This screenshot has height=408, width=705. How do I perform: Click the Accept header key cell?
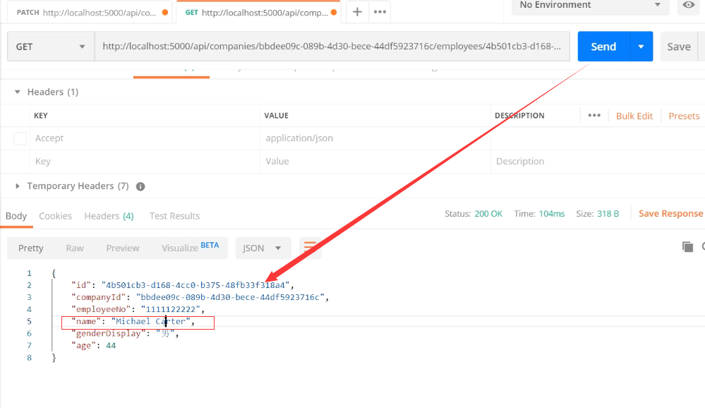pyautogui.click(x=145, y=138)
